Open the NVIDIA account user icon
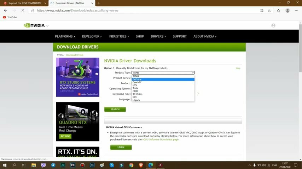The height and width of the screenshot is (169, 302). (273, 25)
